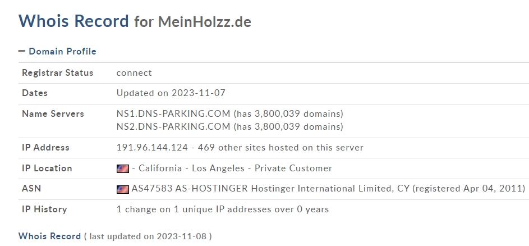Click the Whois Record heading at bottom
This screenshot has width=529, height=246.
(49, 236)
